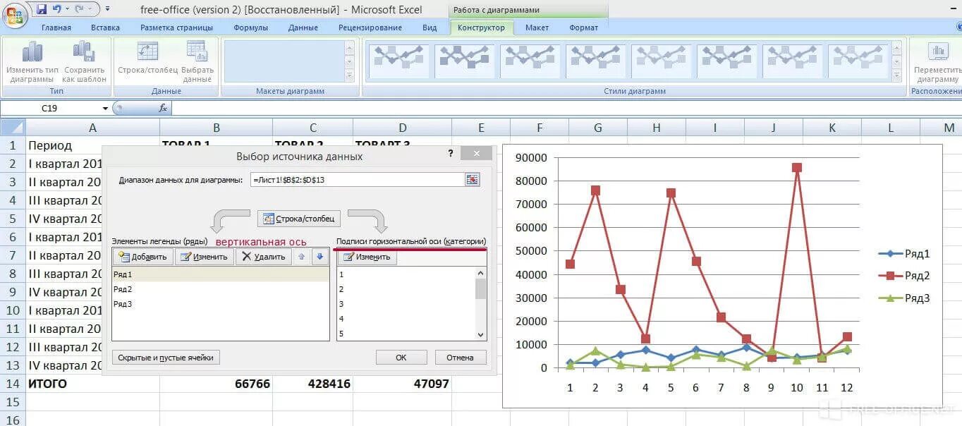
Task: Switch to Макет chart tab
Action: 537,28
